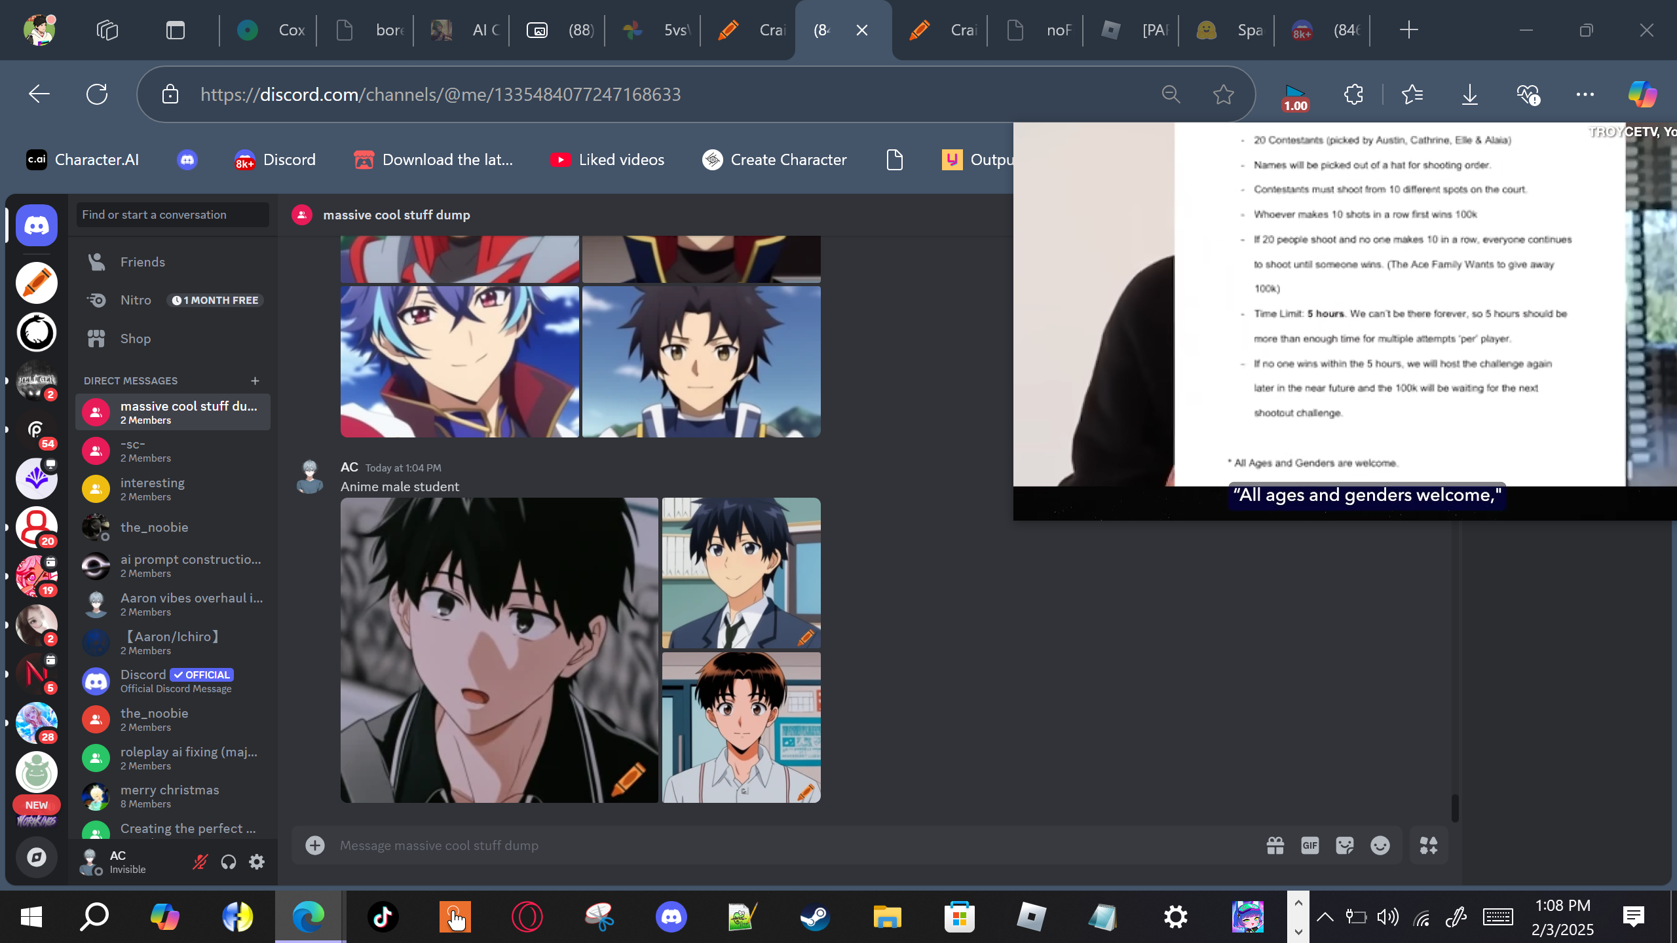Open roleplay ai fixing group chat
Image resolution: width=1677 pixels, height=943 pixels.
(173, 758)
